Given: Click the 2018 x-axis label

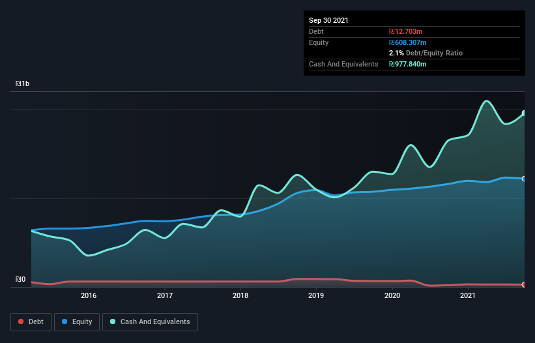Looking at the screenshot, I should pos(240,295).
